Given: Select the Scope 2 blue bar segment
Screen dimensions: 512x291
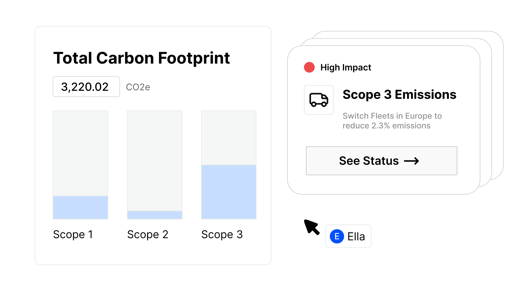Looking at the screenshot, I should pos(155,215).
